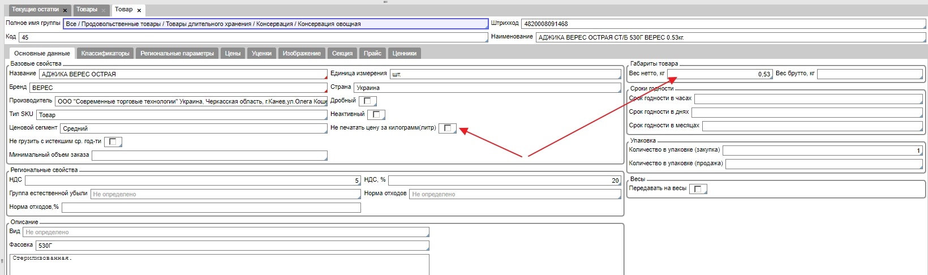Expand the Группа естественной убыли dropdown
Image resolution: width=928 pixels, height=275 pixels.
pyautogui.click(x=225, y=194)
